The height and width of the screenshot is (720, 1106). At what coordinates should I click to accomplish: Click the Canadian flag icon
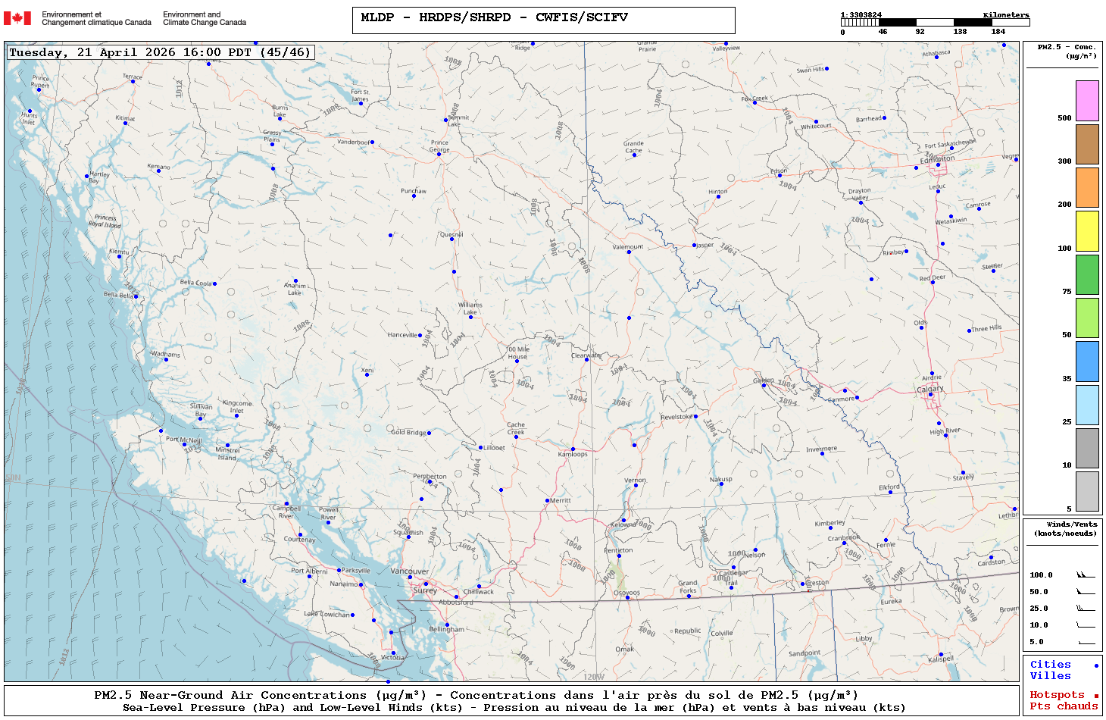pyautogui.click(x=17, y=18)
